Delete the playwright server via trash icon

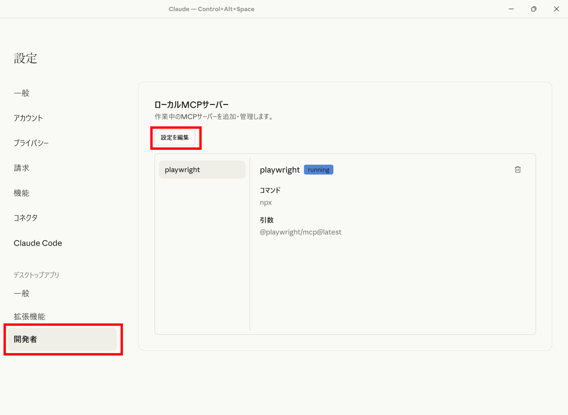tap(518, 169)
